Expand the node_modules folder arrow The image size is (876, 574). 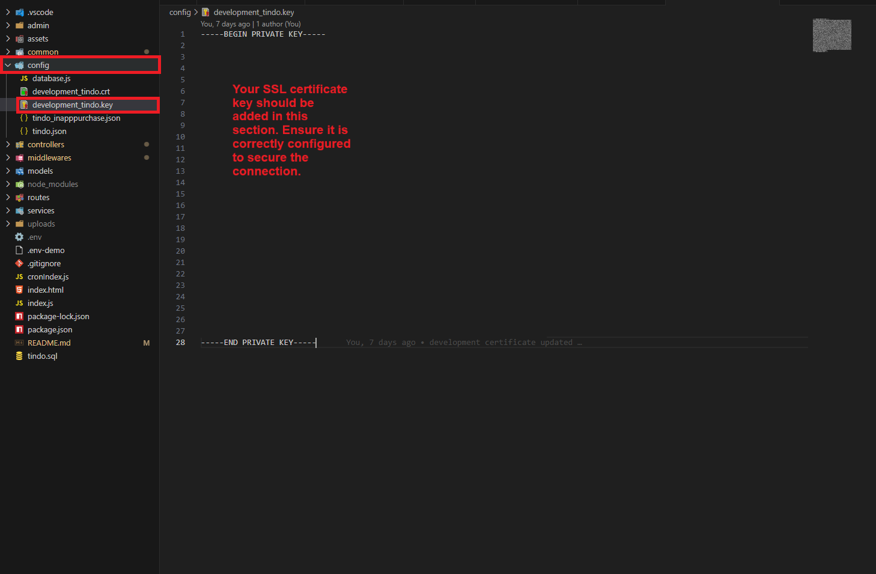click(x=8, y=185)
